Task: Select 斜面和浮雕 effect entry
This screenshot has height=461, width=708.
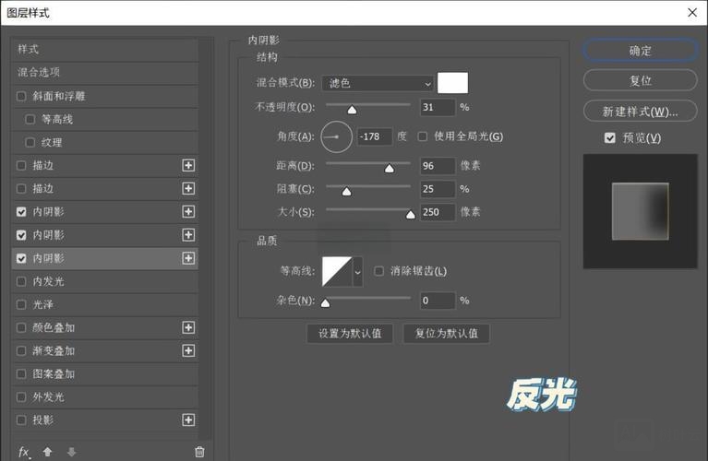Action: pyautogui.click(x=104, y=96)
